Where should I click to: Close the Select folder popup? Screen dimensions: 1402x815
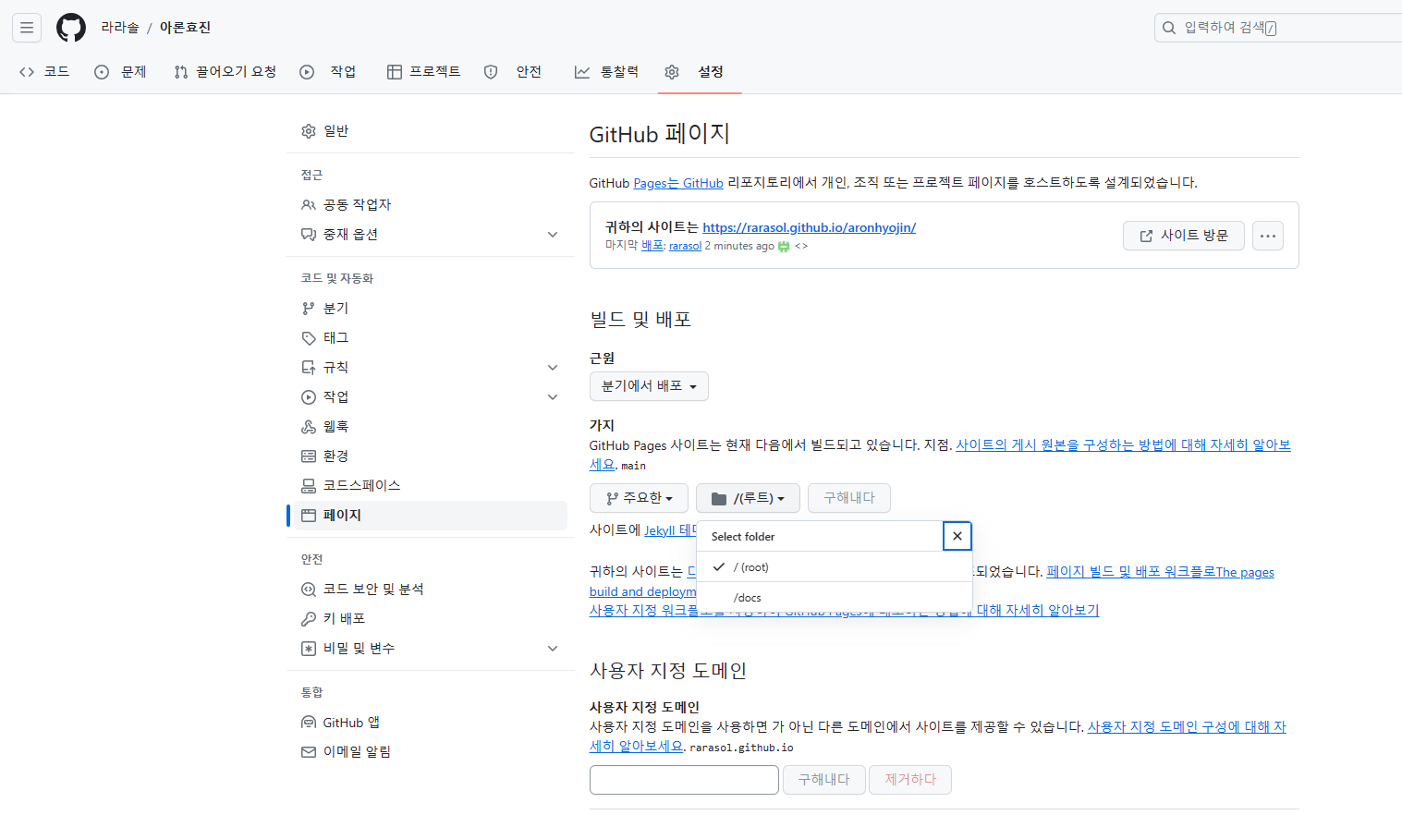tap(957, 536)
